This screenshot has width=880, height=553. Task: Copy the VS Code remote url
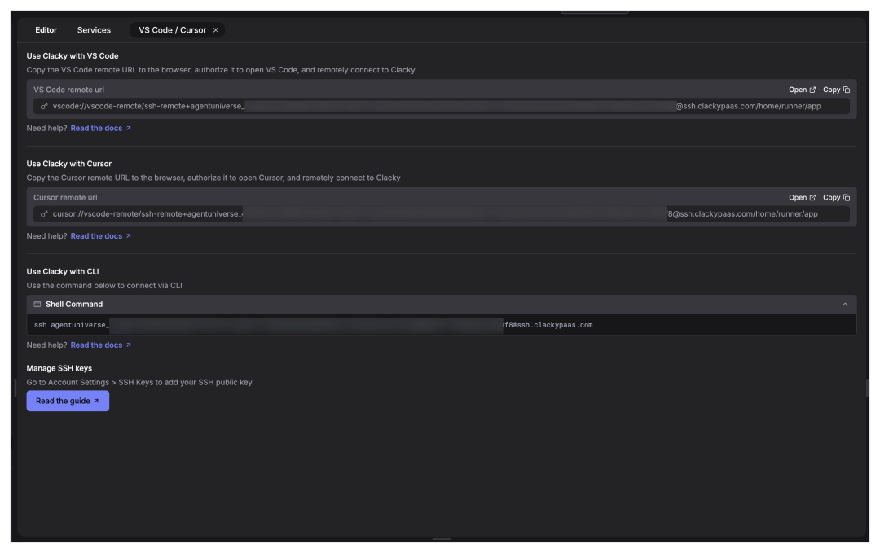click(x=836, y=90)
